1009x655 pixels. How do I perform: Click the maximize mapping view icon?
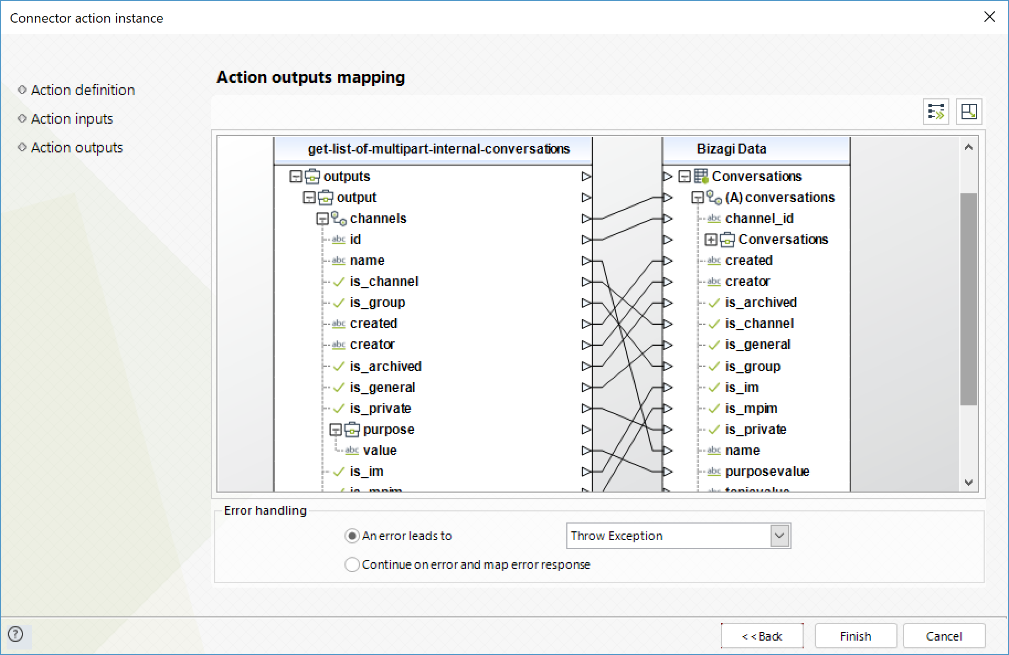969,112
